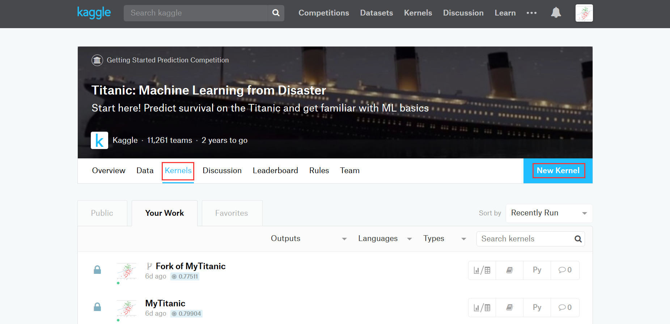
Task: Go to Competitions in top navigation
Action: tap(324, 13)
